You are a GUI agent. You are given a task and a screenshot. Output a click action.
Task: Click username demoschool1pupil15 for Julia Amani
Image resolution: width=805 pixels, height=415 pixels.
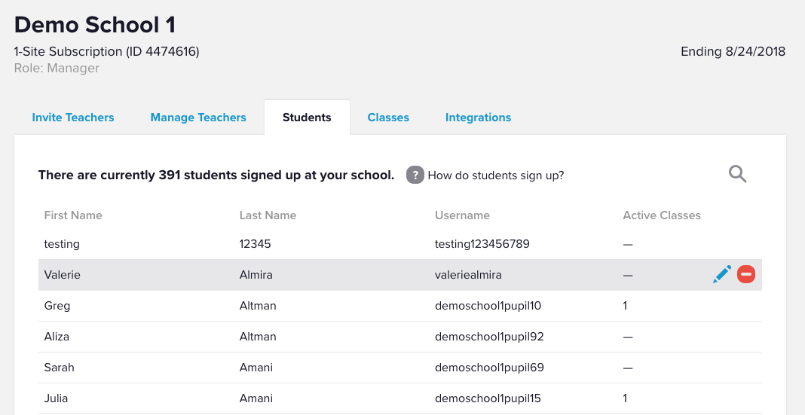(488, 398)
